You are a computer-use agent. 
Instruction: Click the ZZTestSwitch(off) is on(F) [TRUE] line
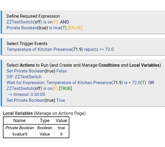[x=39, y=88]
